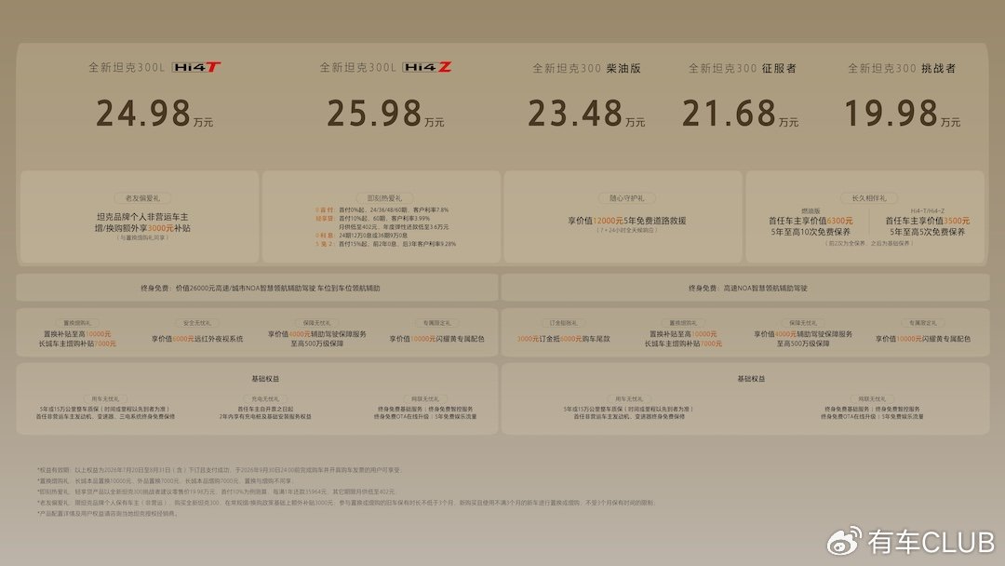
Task: Click the left 基础权益 section title
Action: tap(265, 379)
